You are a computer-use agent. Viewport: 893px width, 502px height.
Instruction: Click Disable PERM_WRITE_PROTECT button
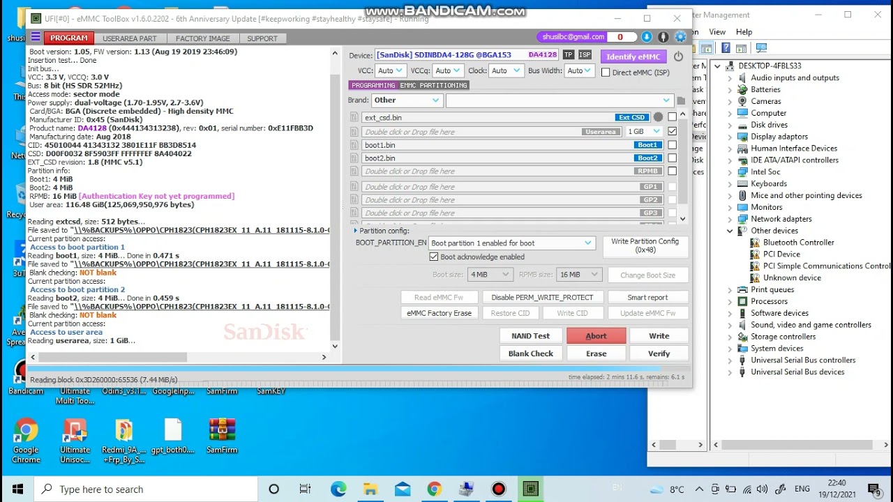click(542, 297)
